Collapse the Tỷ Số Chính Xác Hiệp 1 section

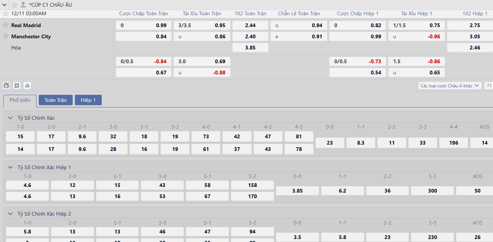pos(10,167)
